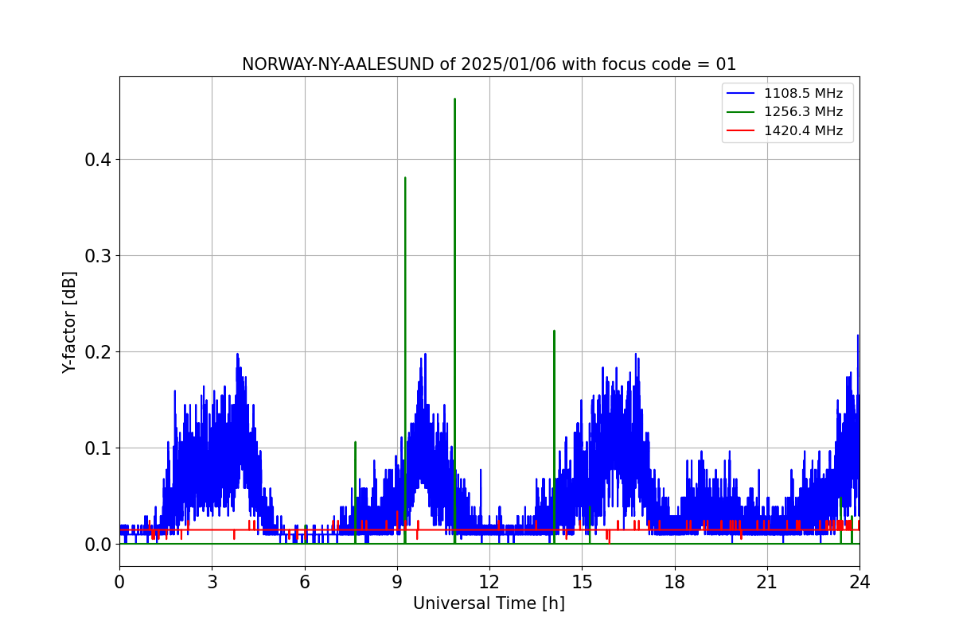Viewport: 955px width, 636px height.
Task: Click the 21 hour x-axis tick label
Action: coord(767,582)
